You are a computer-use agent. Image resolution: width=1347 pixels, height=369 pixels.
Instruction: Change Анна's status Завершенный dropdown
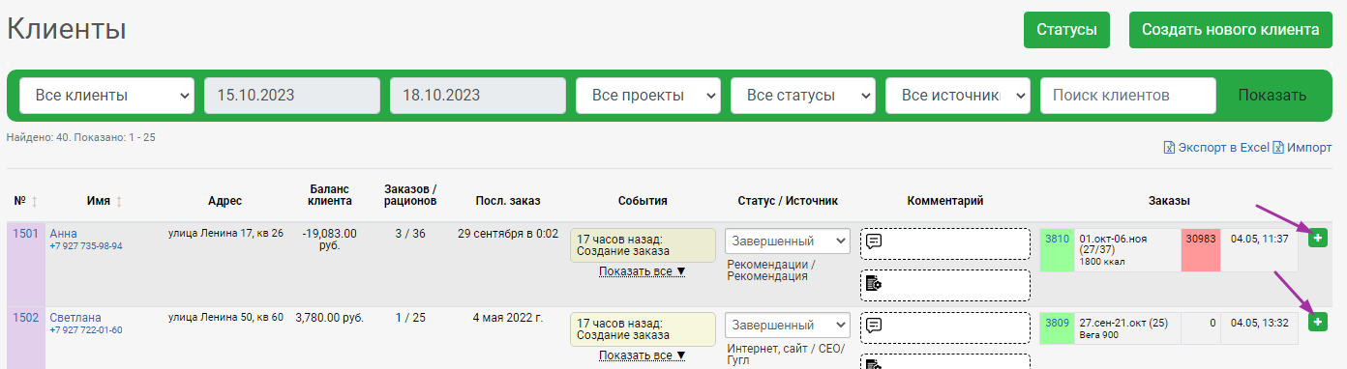point(788,241)
